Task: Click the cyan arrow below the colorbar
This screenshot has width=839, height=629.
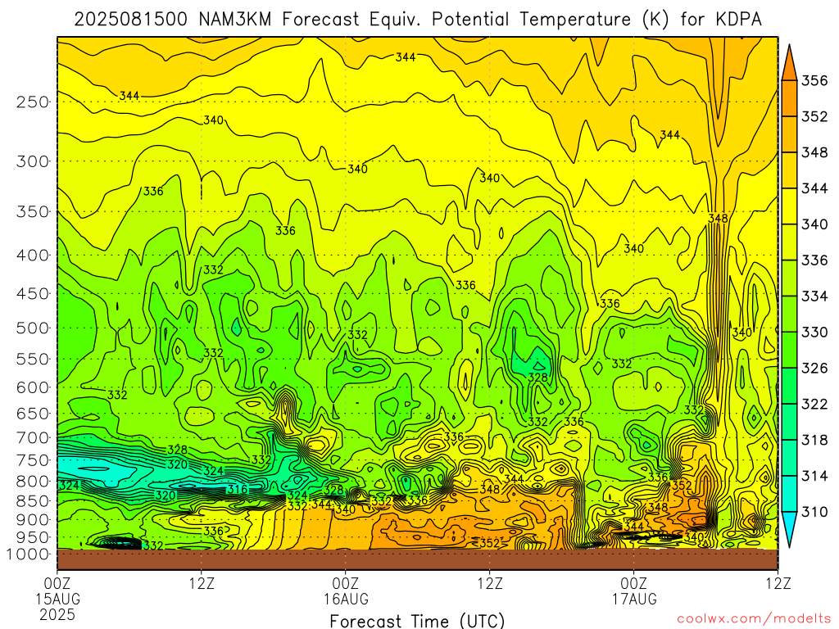Action: pos(789,528)
